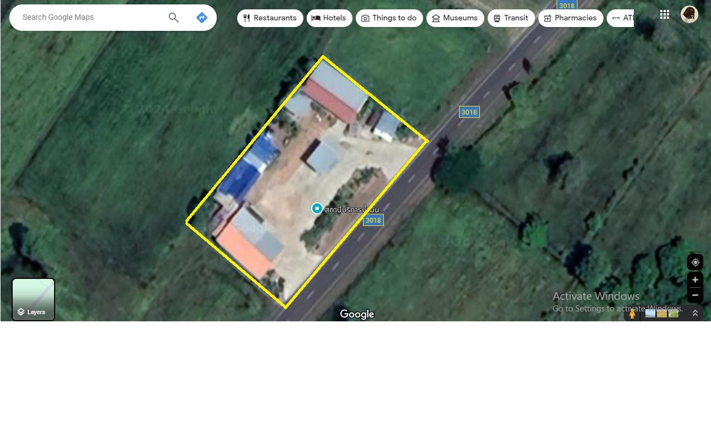Show your location with the target icon
711x431 pixels.
(x=695, y=262)
